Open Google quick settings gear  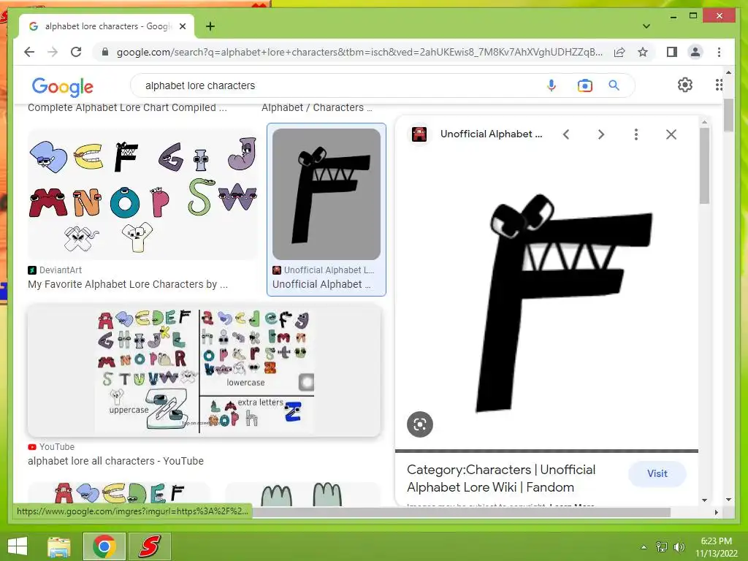tap(685, 85)
